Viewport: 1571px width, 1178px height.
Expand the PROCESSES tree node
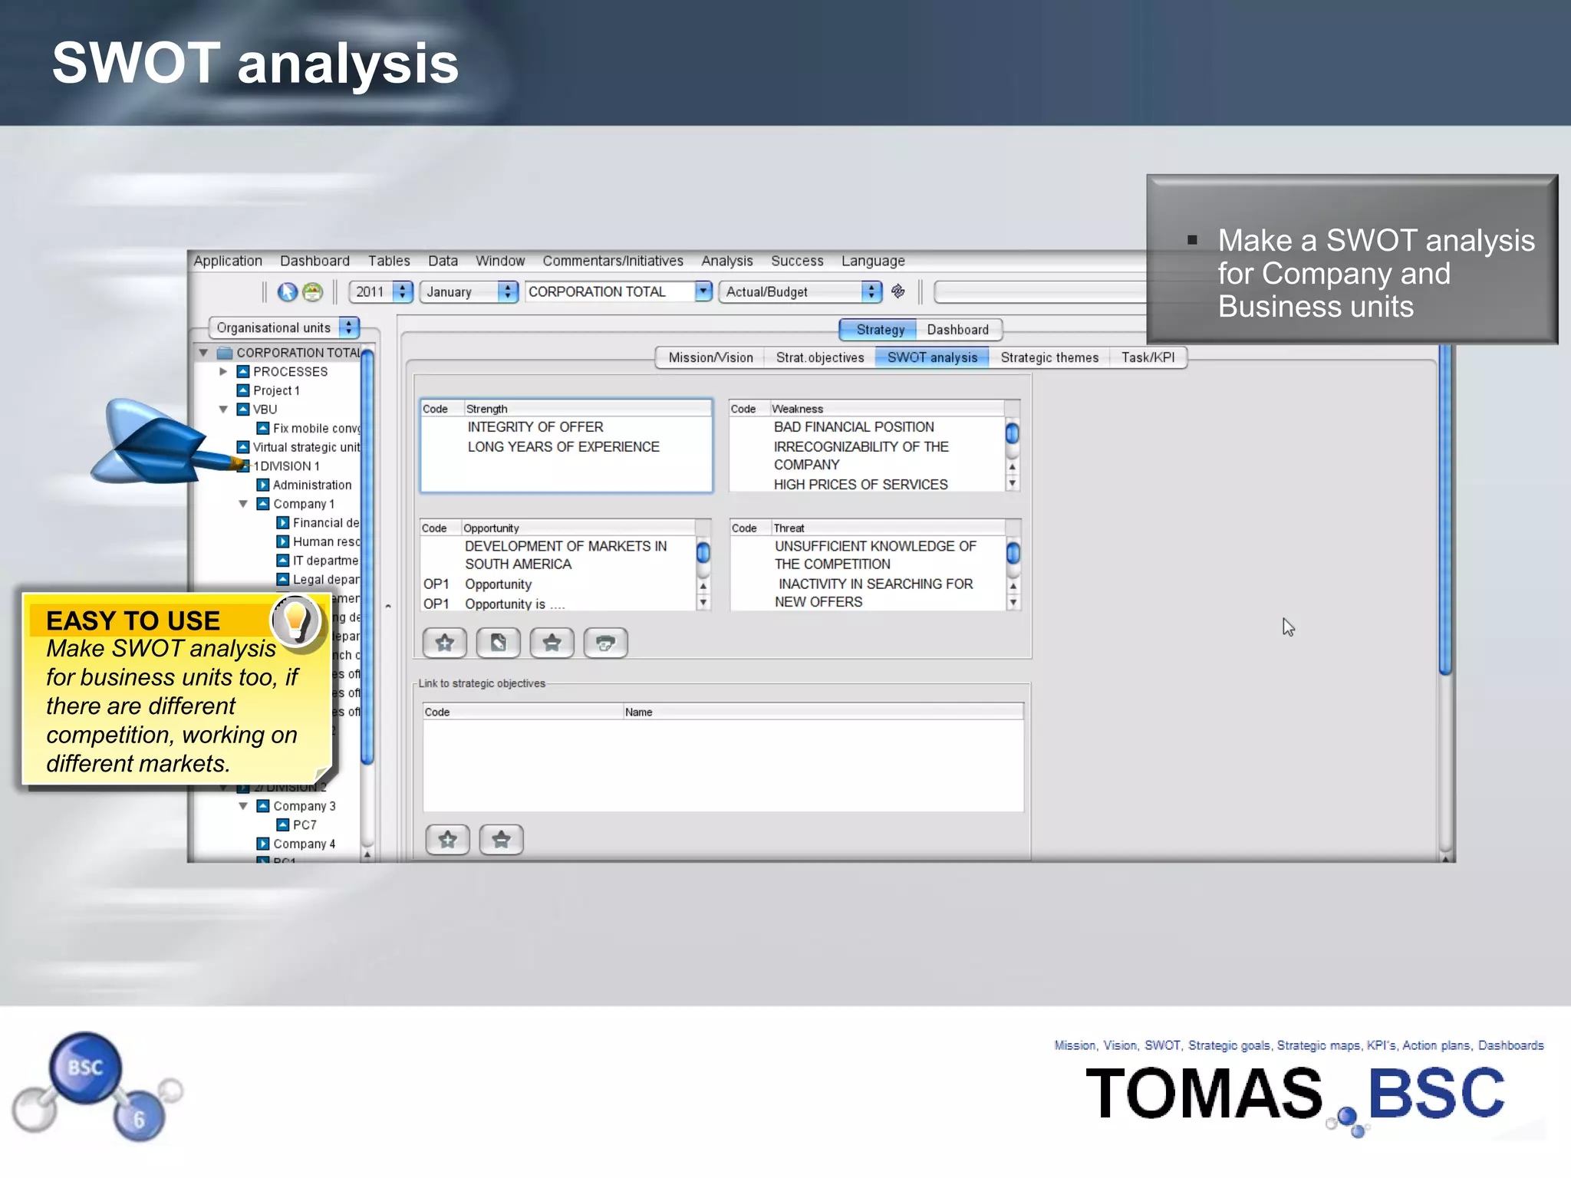pos(223,372)
